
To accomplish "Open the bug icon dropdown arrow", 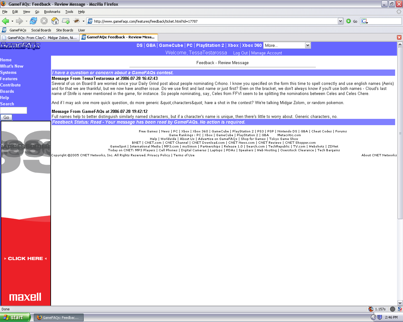I will pos(83,21).
